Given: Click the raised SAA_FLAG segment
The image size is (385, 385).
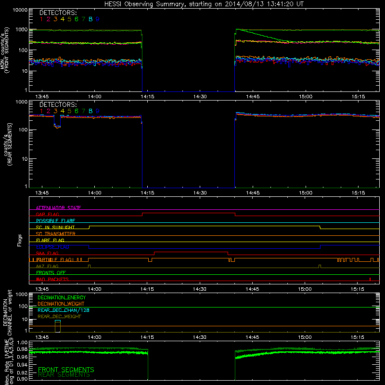Looking at the screenshot, I should click(x=191, y=252).
